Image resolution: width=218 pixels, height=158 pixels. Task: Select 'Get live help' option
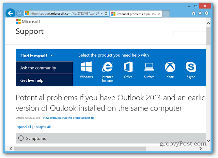(44, 80)
